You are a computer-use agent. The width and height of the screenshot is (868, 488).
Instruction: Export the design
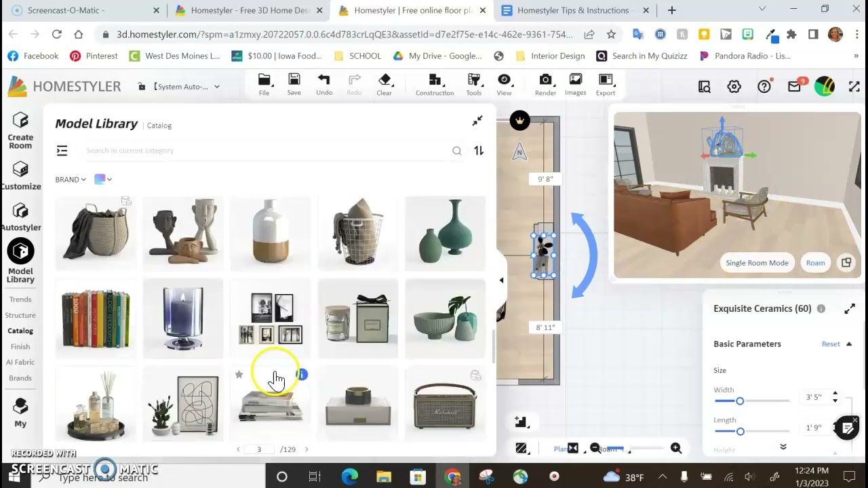pyautogui.click(x=606, y=84)
